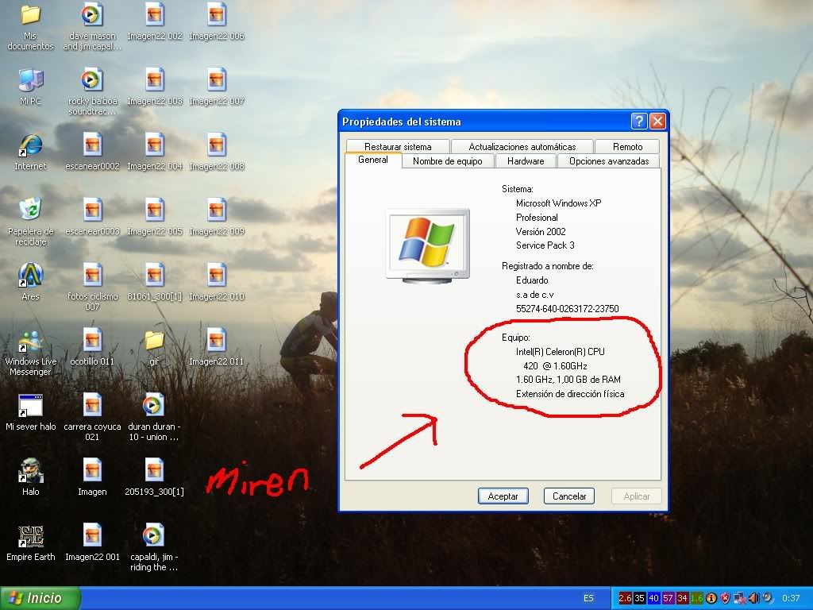Click the taskbar clock 0:37
The image size is (813, 610).
(x=791, y=599)
